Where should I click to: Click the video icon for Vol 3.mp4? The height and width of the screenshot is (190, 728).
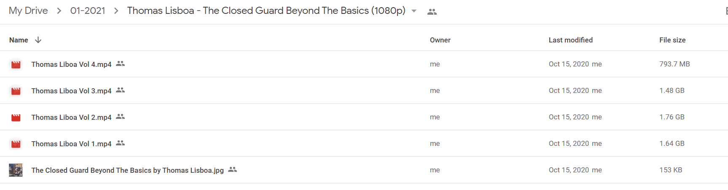pos(16,91)
